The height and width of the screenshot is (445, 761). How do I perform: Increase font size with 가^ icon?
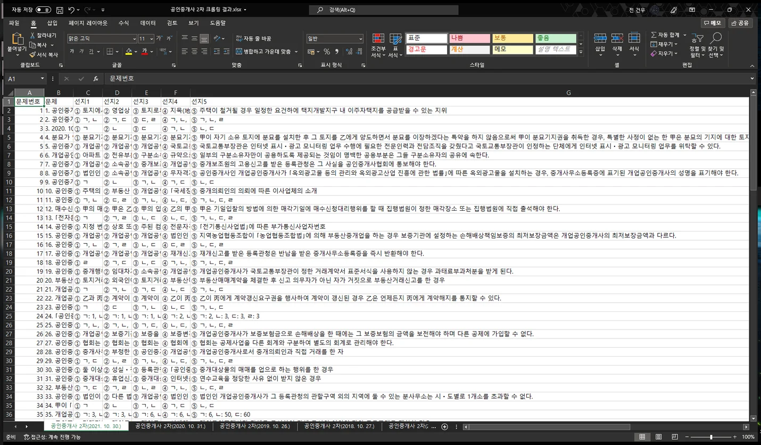[160, 38]
